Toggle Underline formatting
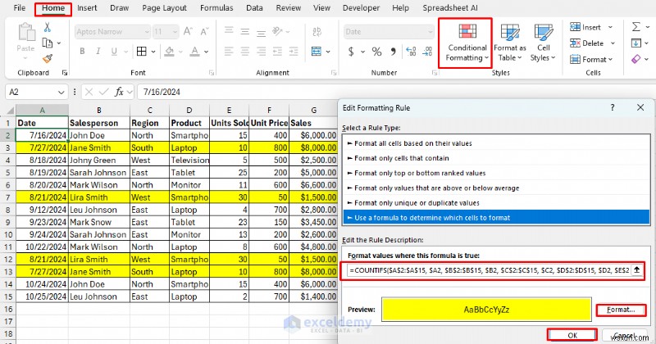The height and width of the screenshot is (344, 656). point(114,51)
